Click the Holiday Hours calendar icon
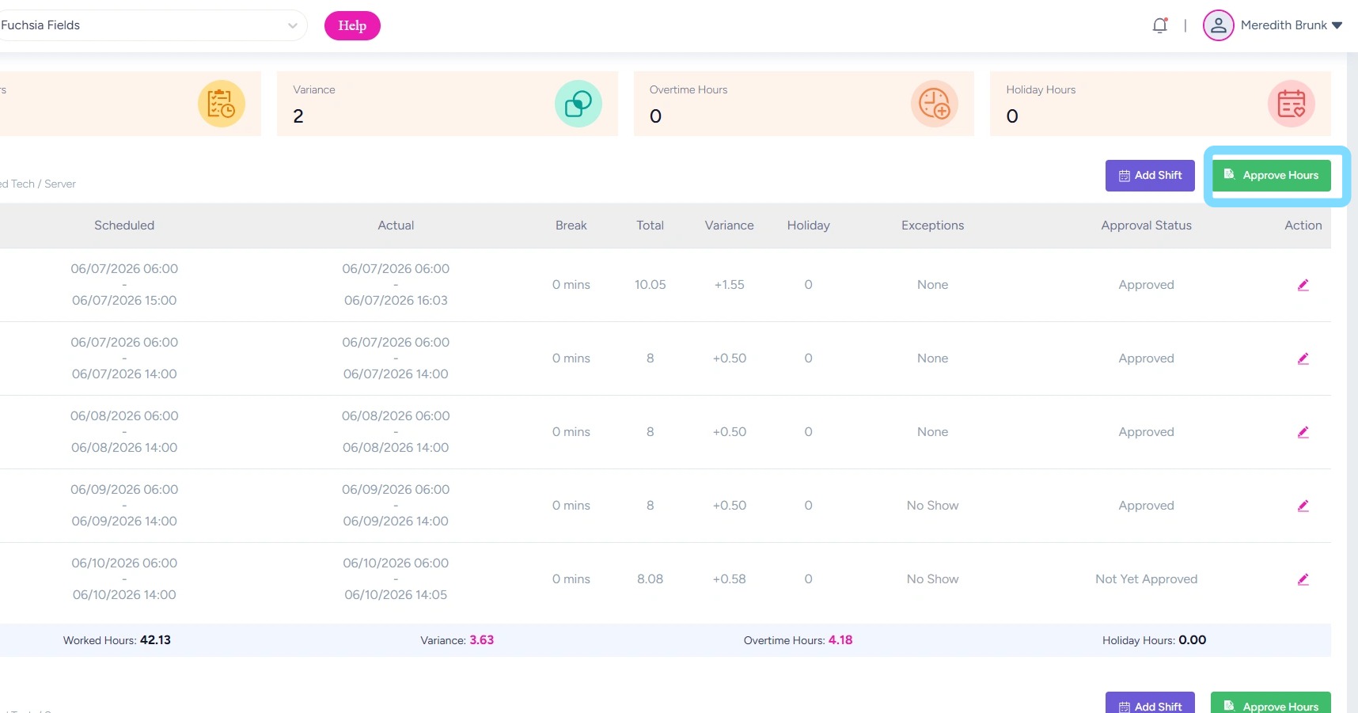 1291,104
